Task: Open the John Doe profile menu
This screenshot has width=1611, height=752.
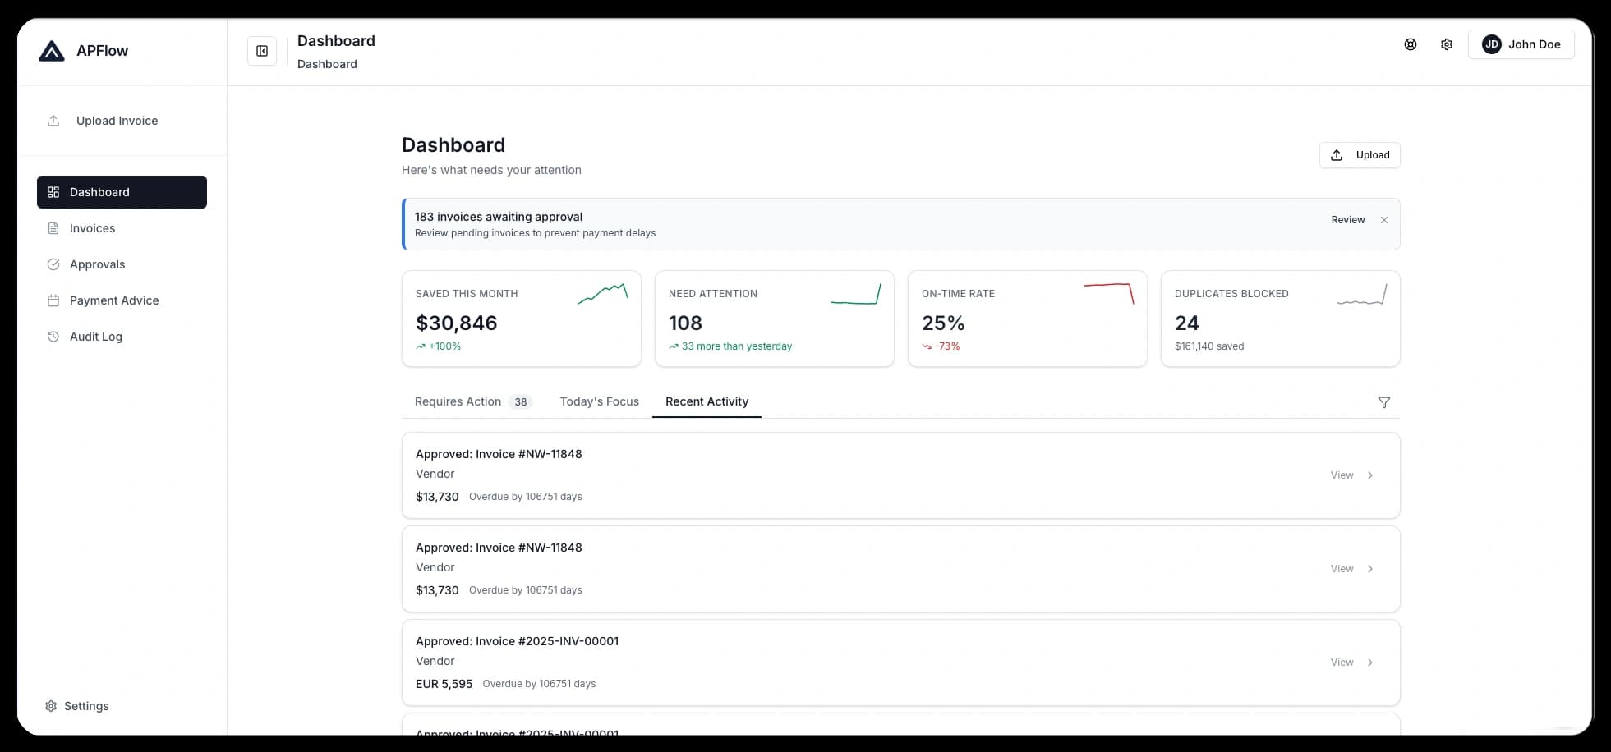Action: (x=1521, y=44)
